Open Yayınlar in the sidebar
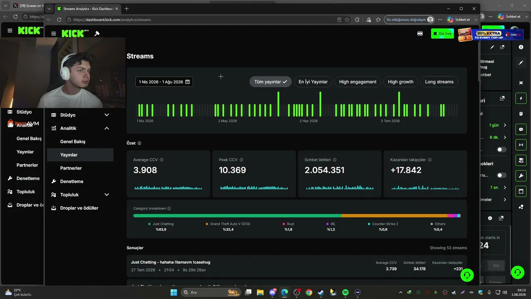The height and width of the screenshot is (299, 531). (x=80, y=155)
